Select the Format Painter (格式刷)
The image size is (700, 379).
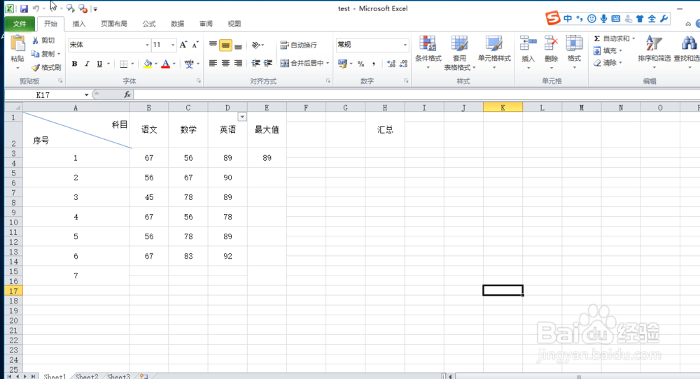[46, 67]
